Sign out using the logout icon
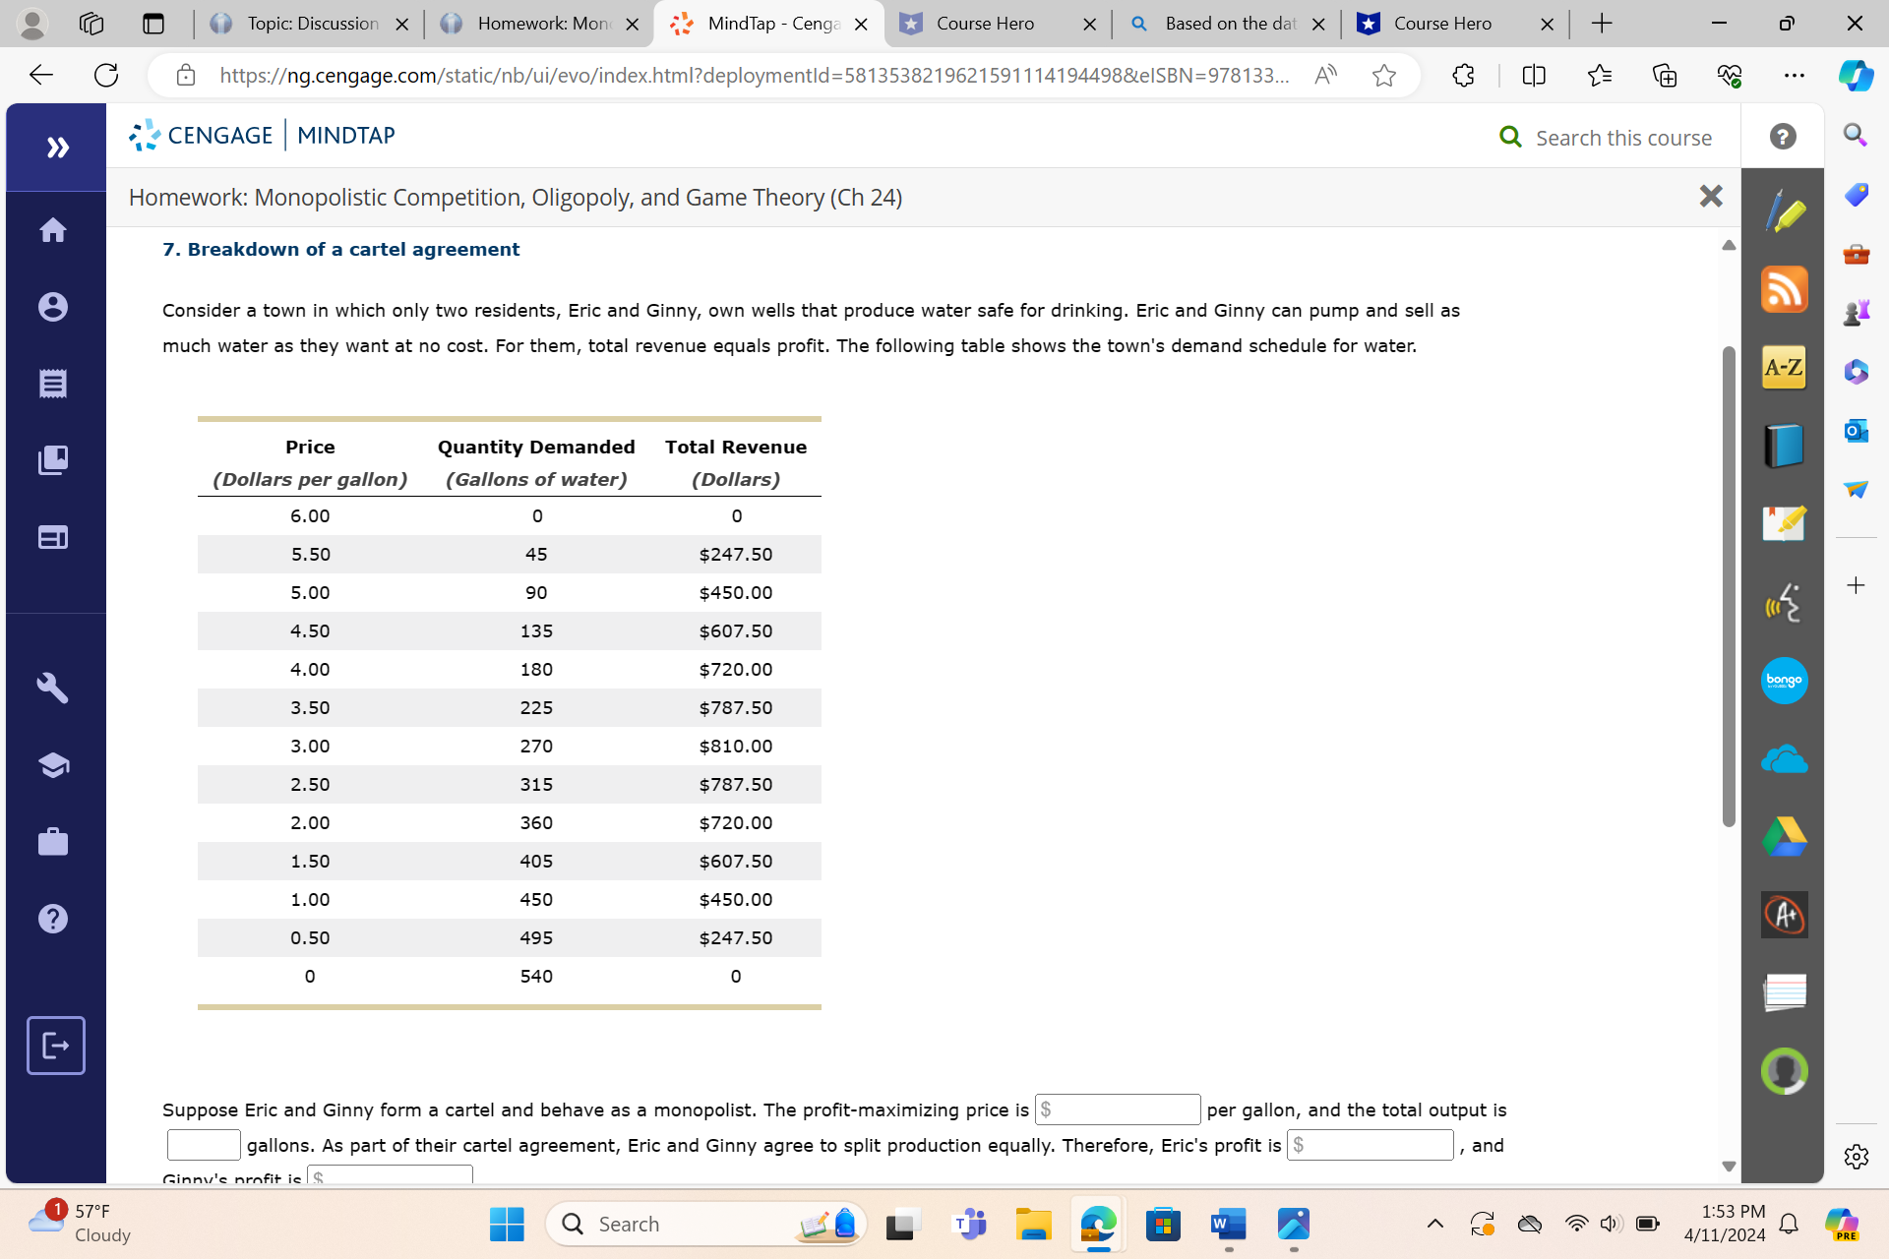The height and width of the screenshot is (1259, 1889). (x=55, y=1046)
